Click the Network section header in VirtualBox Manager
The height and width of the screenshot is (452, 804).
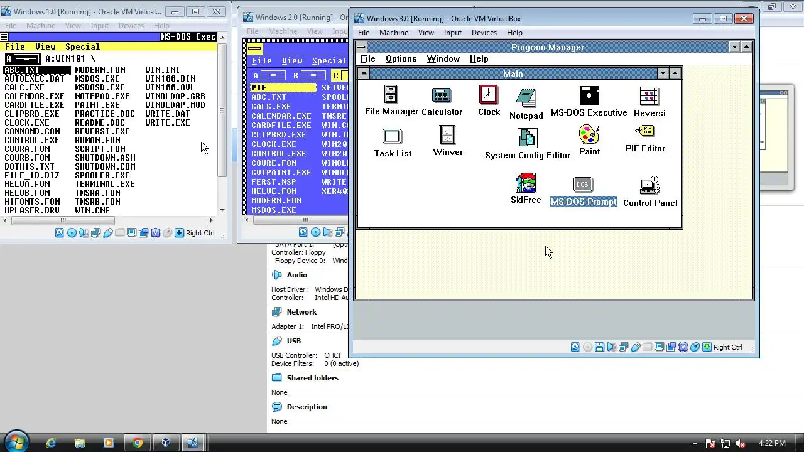pyautogui.click(x=301, y=312)
